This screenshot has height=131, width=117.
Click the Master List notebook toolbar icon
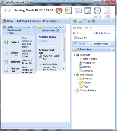point(107,11)
